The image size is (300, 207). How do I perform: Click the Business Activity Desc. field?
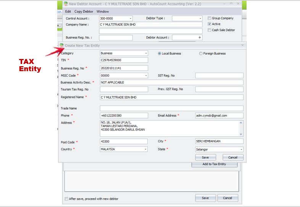172,83
